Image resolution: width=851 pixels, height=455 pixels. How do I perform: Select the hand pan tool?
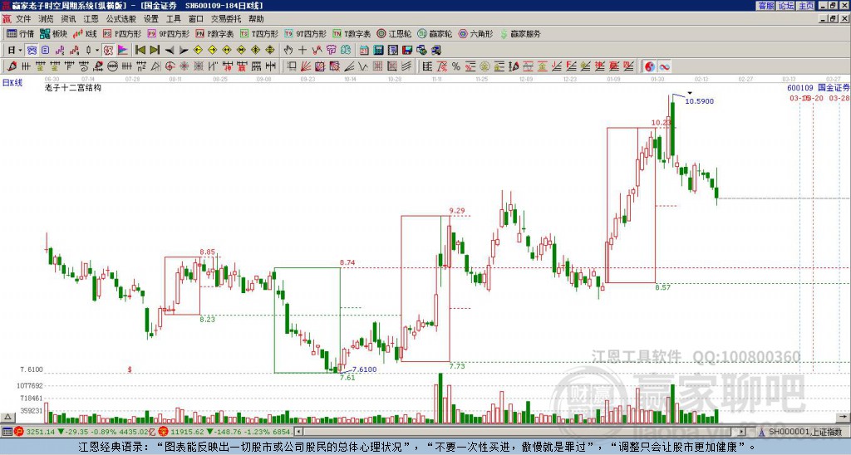point(288,50)
